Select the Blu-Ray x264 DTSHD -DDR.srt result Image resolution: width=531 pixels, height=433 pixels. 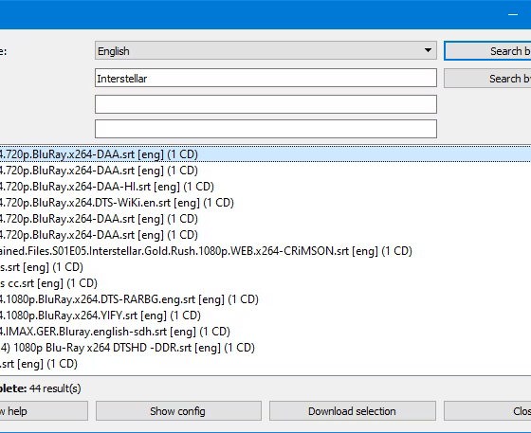(265, 348)
